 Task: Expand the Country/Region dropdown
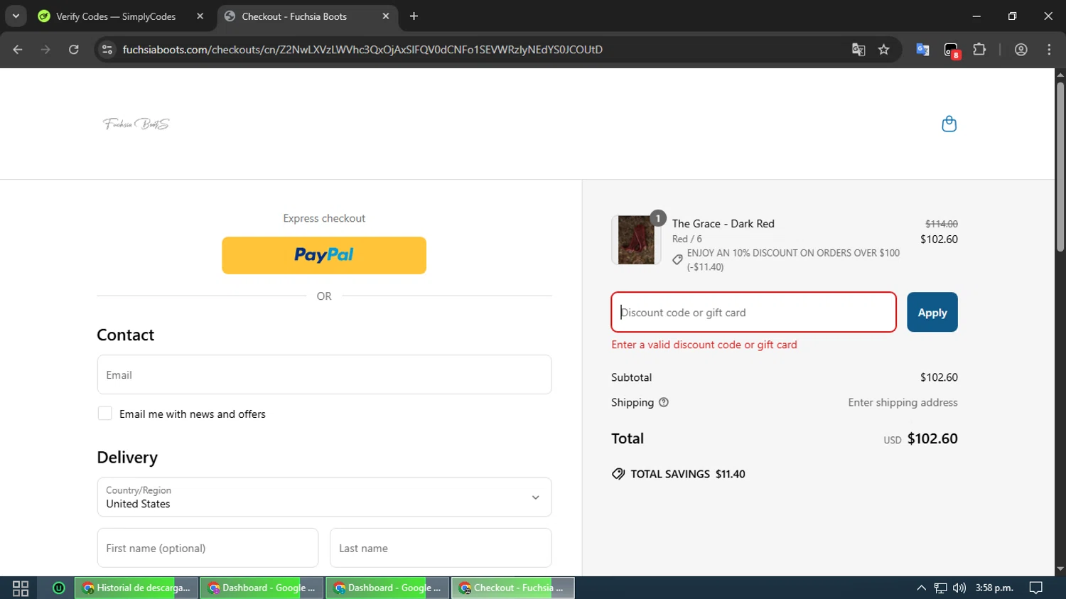pos(324,497)
